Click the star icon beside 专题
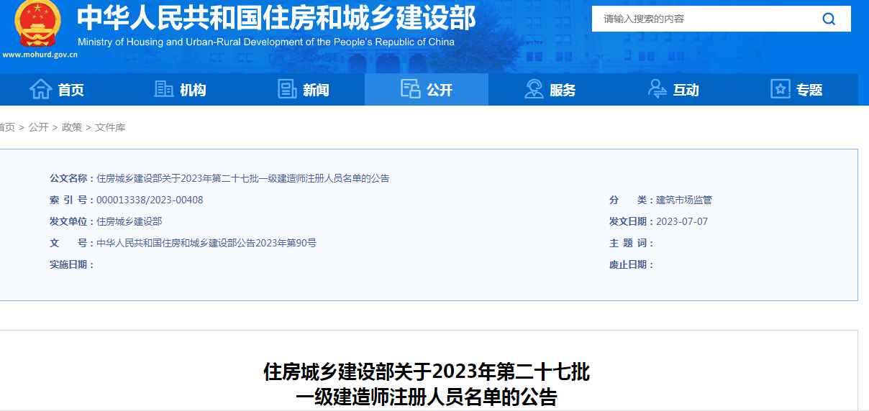Image resolution: width=869 pixels, height=411 pixels. click(781, 89)
